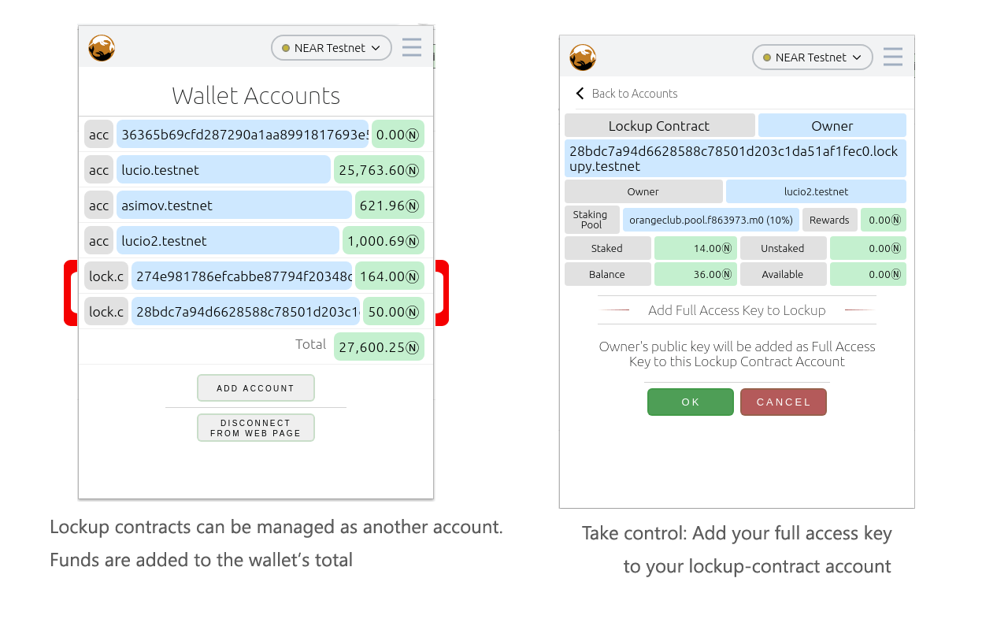Open lockup account 274e981786efcabbe

click(242, 276)
